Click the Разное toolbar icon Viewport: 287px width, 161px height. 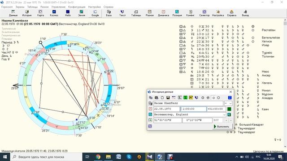pyautogui.click(x=150, y=13)
